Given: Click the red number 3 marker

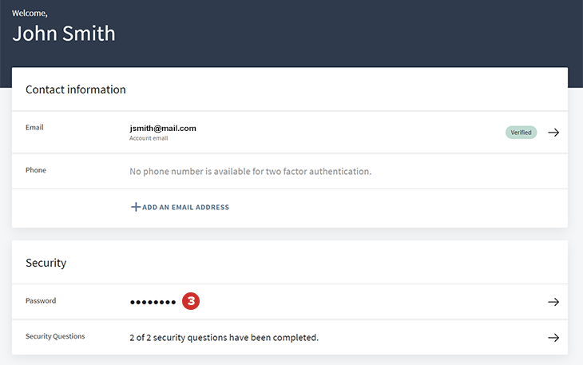Looking at the screenshot, I should 191,301.
